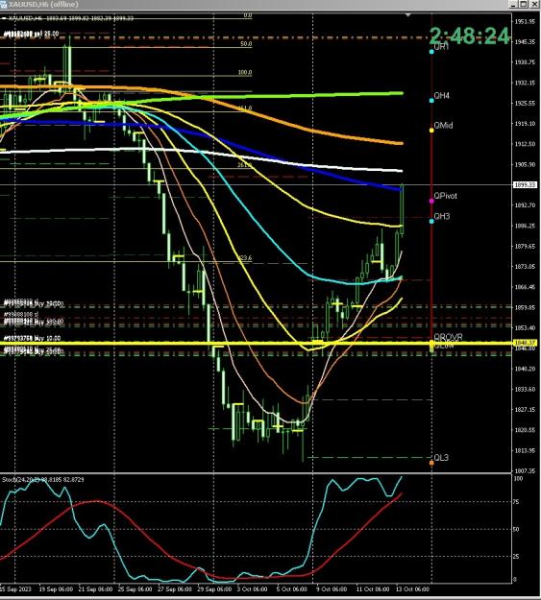The width and height of the screenshot is (541, 600).
Task: Select the QL3 orange pivot marker
Action: pos(431,463)
